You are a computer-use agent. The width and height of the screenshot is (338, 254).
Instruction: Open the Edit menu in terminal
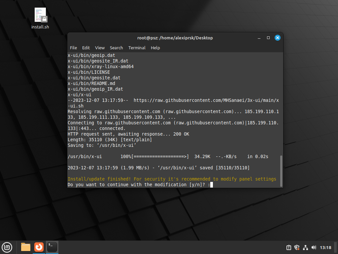point(86,48)
